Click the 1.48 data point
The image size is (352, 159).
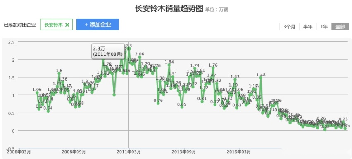261,78
